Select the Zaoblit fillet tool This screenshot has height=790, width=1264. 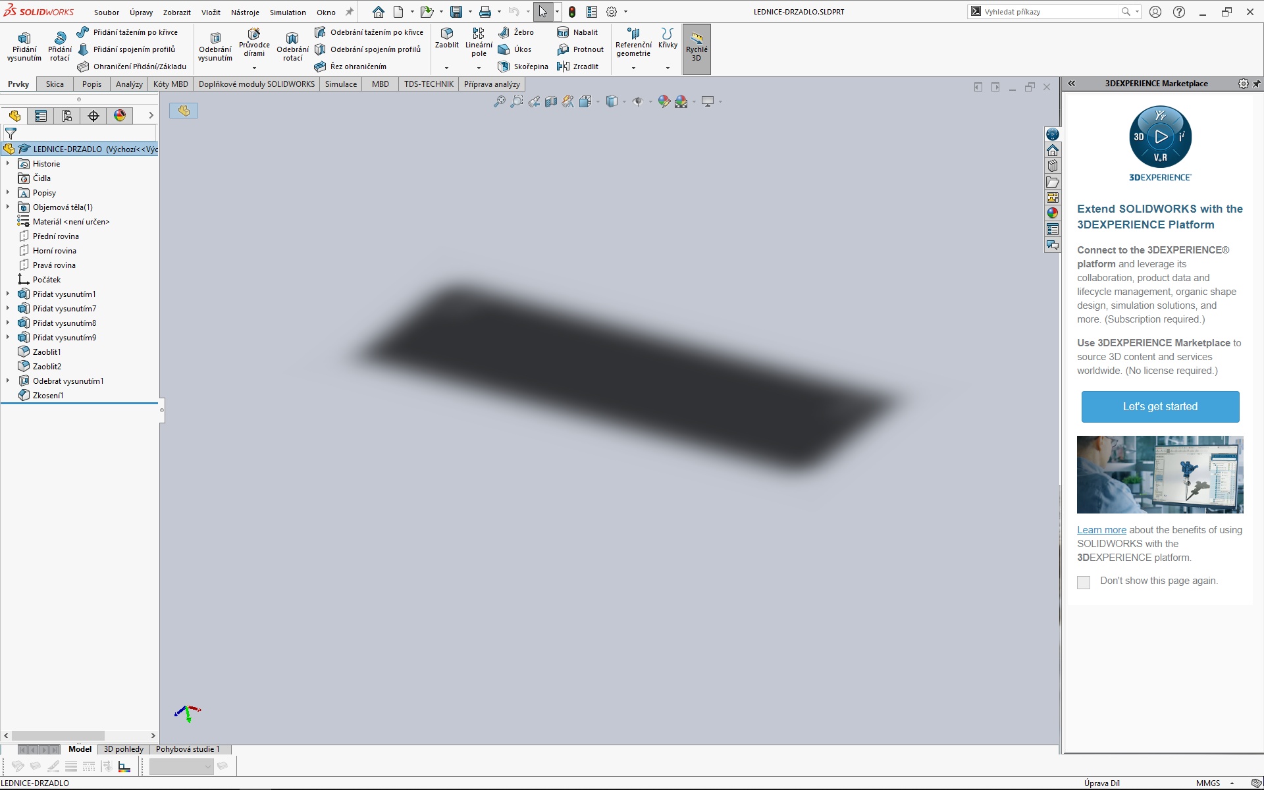pyautogui.click(x=447, y=39)
